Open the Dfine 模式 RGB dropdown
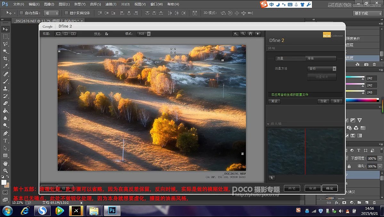This screenshot has height=217, width=384. click(144, 34)
